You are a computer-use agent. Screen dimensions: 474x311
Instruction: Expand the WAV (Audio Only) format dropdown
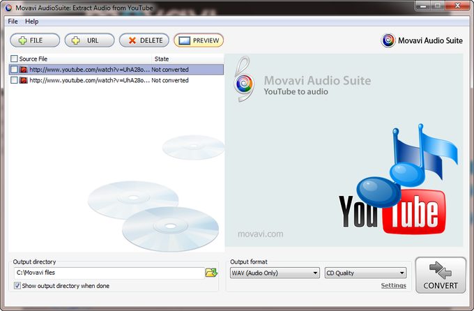tap(275, 273)
